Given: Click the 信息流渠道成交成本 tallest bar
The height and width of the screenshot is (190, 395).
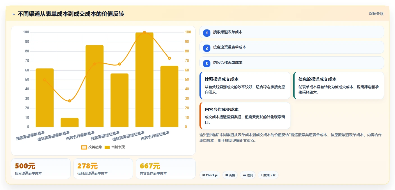Looking at the screenshot, I should coord(144,80).
